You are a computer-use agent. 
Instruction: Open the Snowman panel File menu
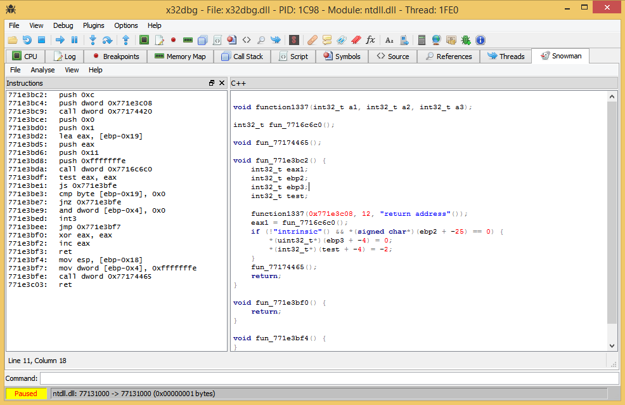point(15,70)
